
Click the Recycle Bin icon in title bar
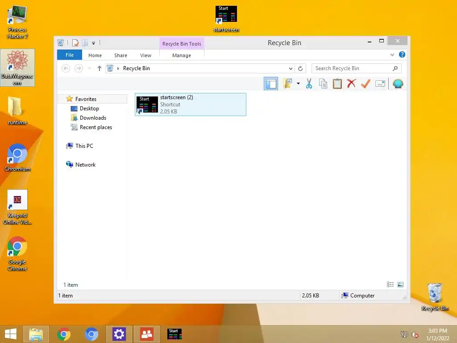(61, 43)
